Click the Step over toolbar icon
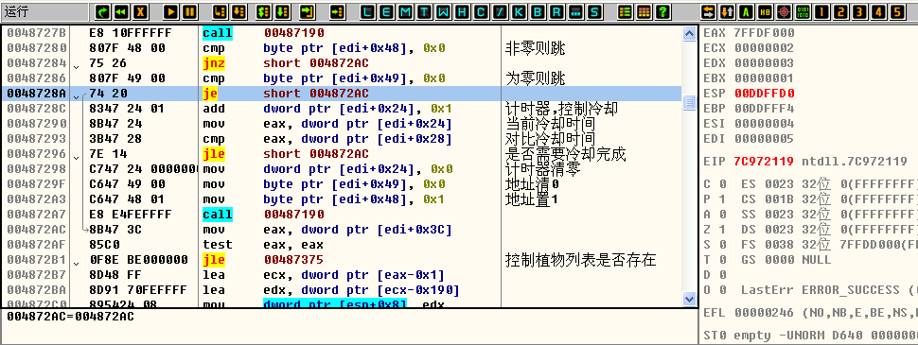918x345 pixels. pos(238,11)
